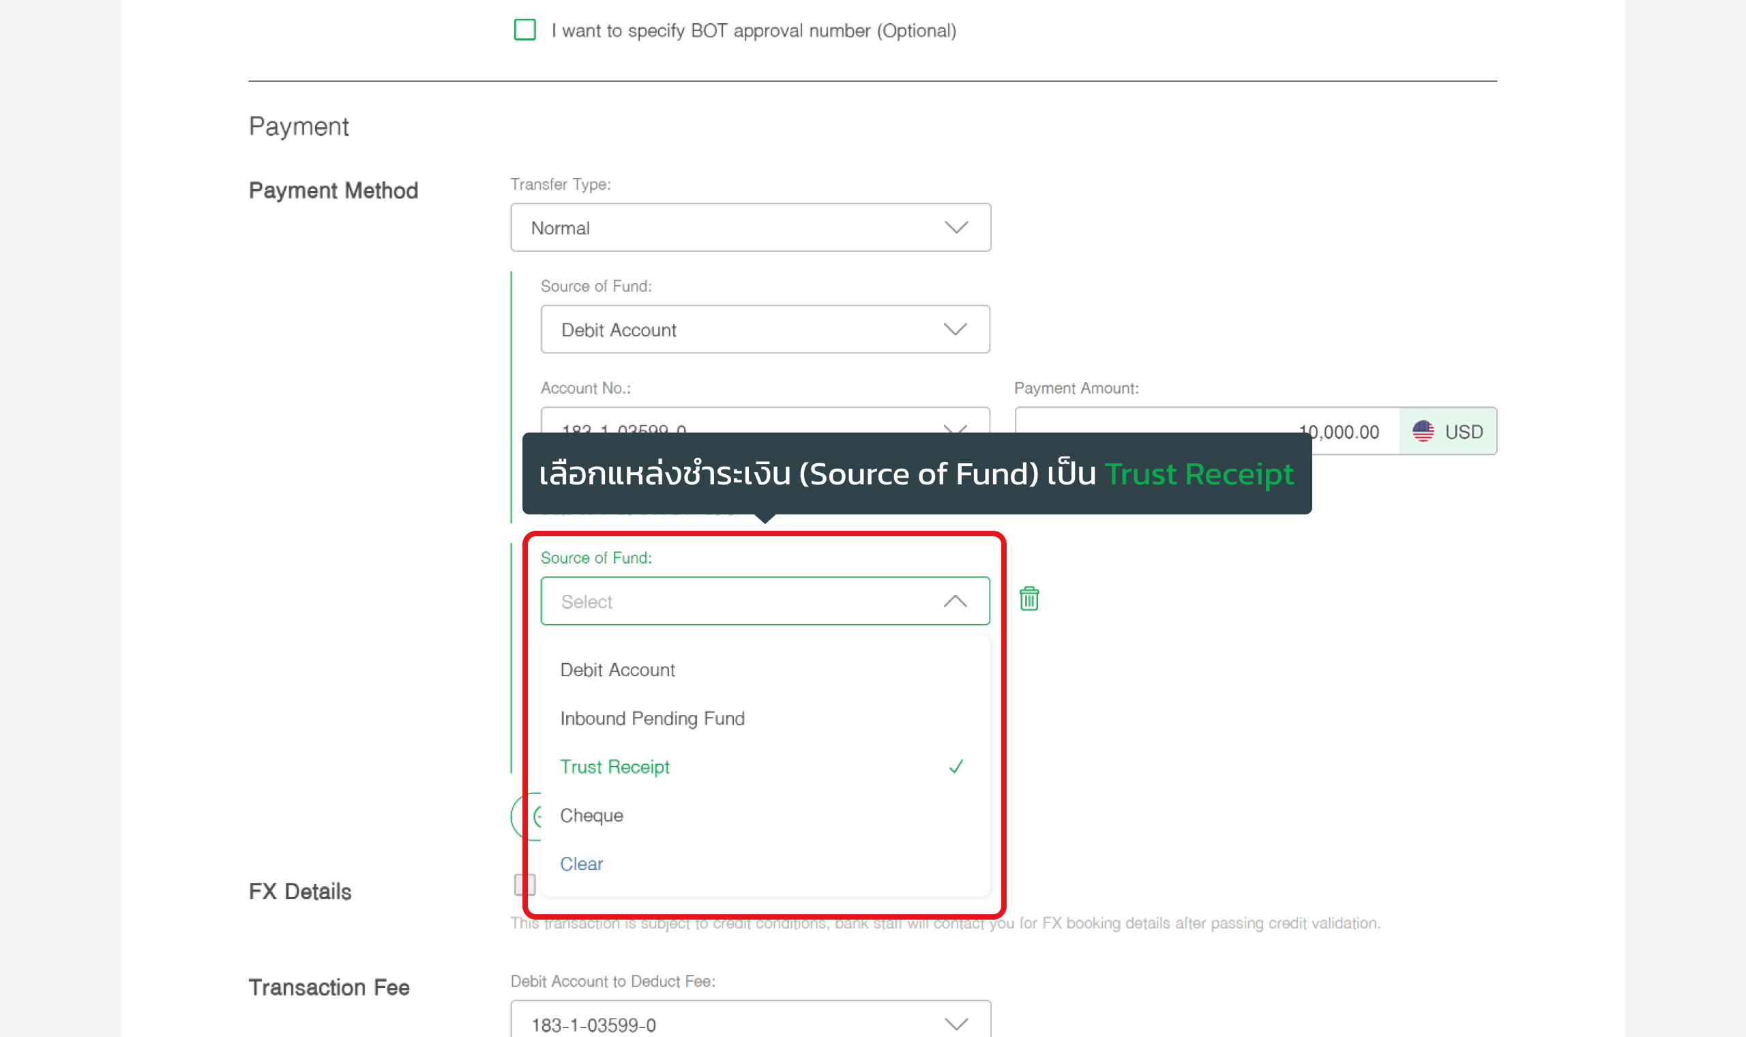Click the FX Details label
Image resolution: width=1746 pixels, height=1037 pixels.
(x=299, y=892)
